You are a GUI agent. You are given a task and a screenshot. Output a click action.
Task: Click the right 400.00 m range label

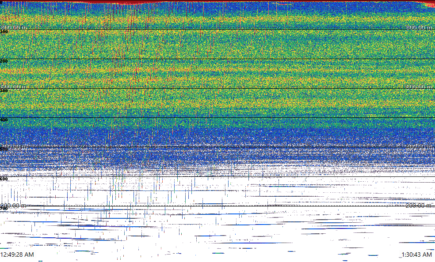(419, 146)
